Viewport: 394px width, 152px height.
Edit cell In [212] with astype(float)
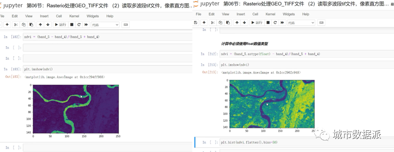click(x=307, y=54)
